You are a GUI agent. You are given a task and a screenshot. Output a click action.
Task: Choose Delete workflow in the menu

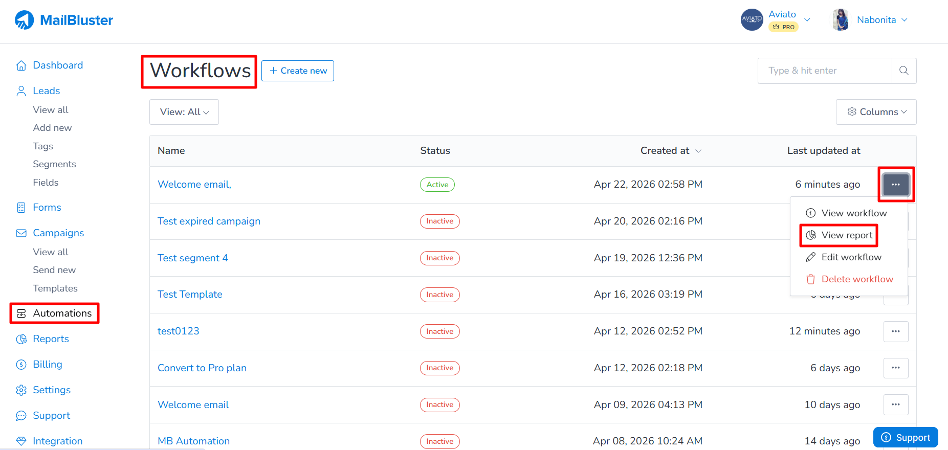click(849, 279)
